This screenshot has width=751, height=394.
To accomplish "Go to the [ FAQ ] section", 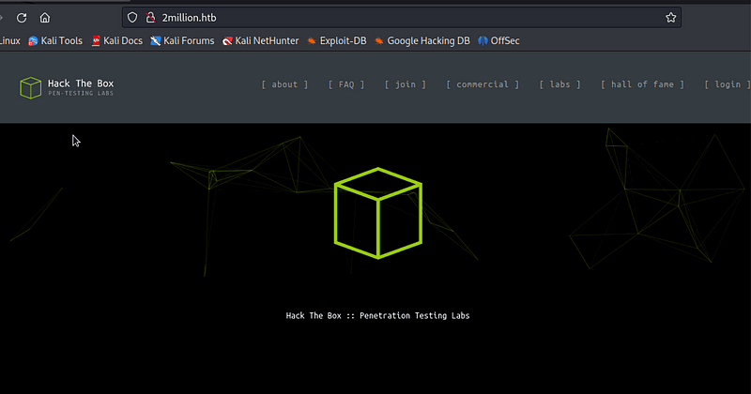I will (x=346, y=84).
